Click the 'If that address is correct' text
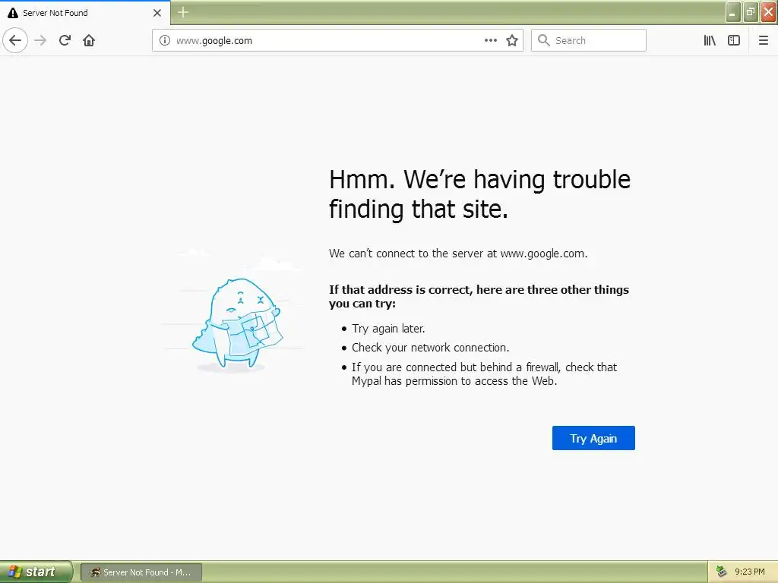 479,297
